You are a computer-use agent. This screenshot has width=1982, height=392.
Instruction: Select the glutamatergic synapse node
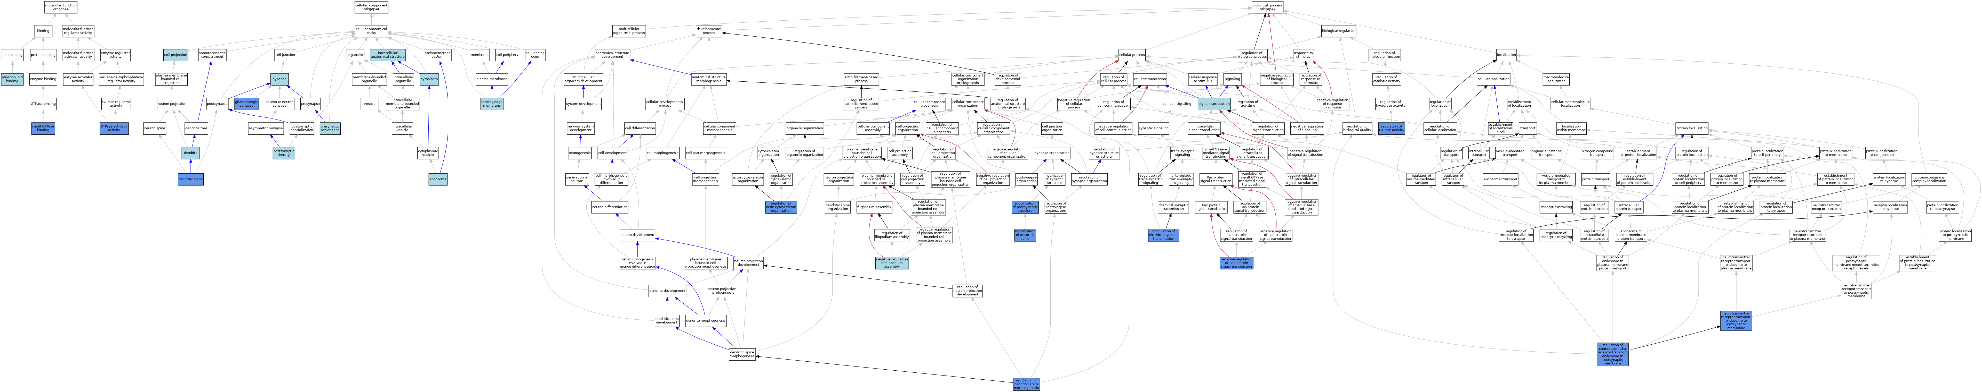[246, 104]
